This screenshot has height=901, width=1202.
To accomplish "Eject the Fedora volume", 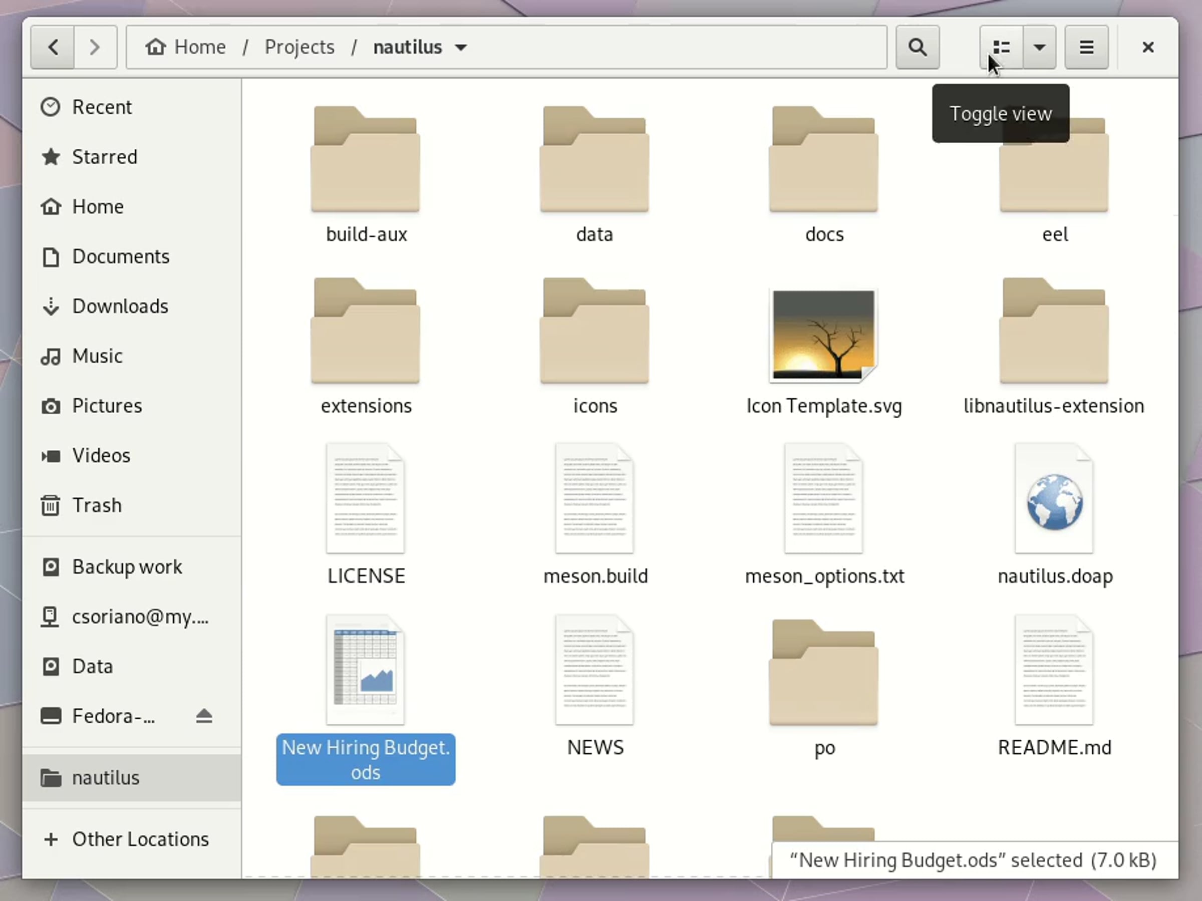I will click(204, 716).
